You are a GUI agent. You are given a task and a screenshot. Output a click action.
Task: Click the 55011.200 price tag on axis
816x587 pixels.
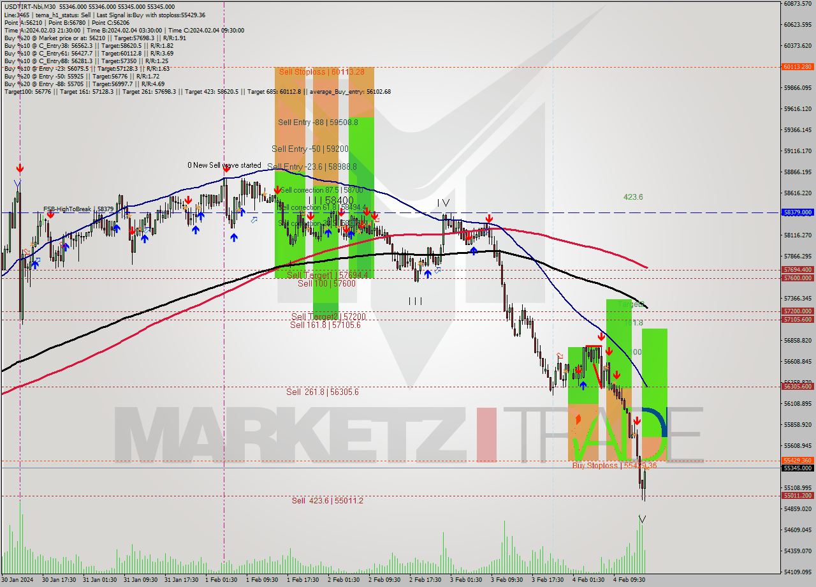798,495
